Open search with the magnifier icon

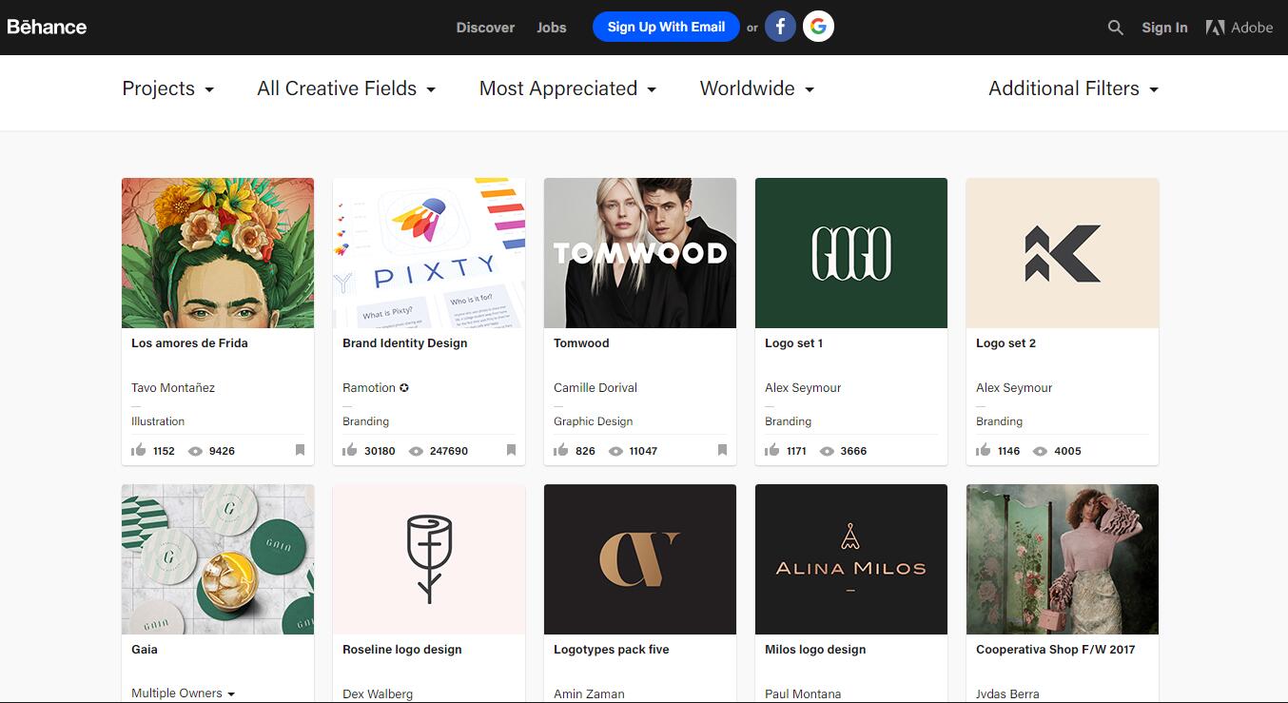[1116, 28]
